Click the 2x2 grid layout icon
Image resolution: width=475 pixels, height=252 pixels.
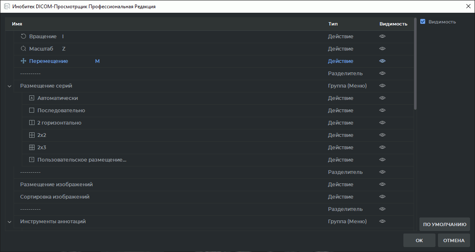tap(32, 135)
